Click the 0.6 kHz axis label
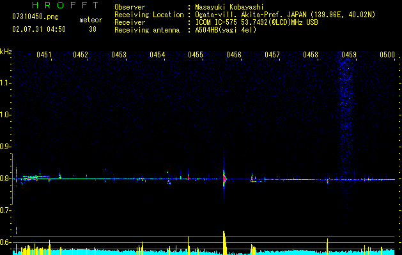The image size is (402, 255). (x=5, y=242)
